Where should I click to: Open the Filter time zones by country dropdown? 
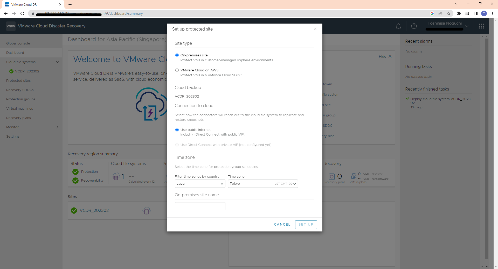200,184
